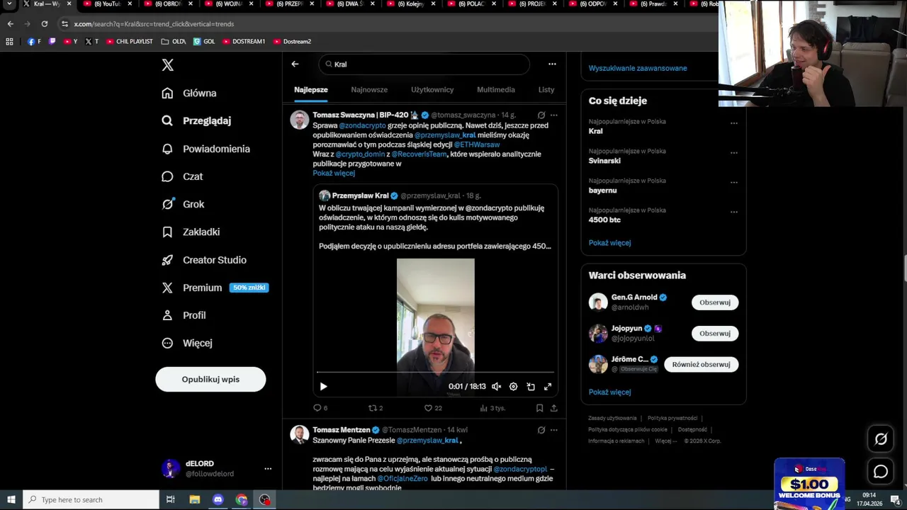Open CHIL PLAYLIST bookmark
The image size is (907, 510).
pyautogui.click(x=130, y=41)
